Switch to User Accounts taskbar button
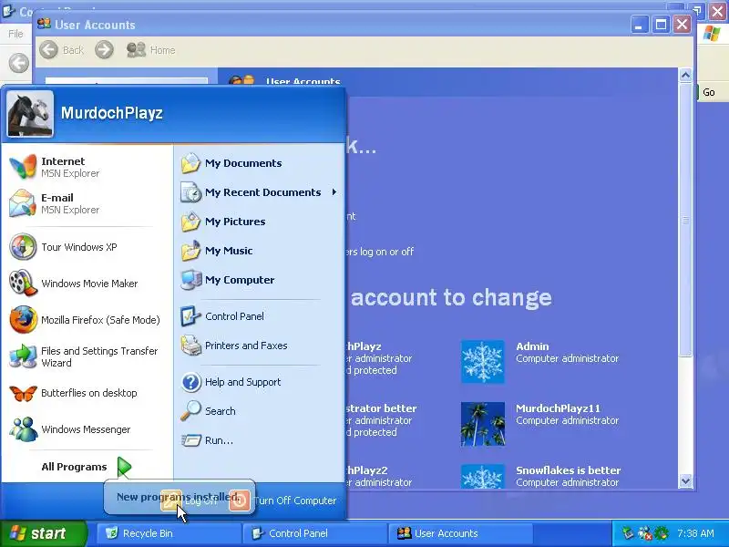 [x=460, y=533]
